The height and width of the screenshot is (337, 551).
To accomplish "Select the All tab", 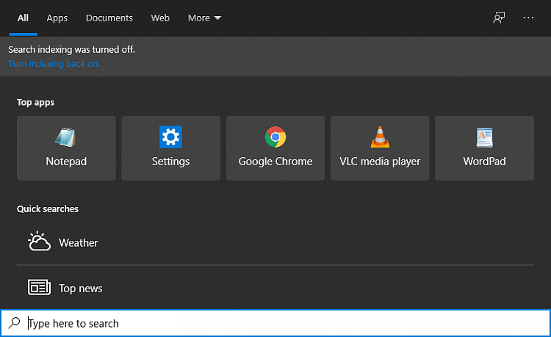I will tap(23, 18).
